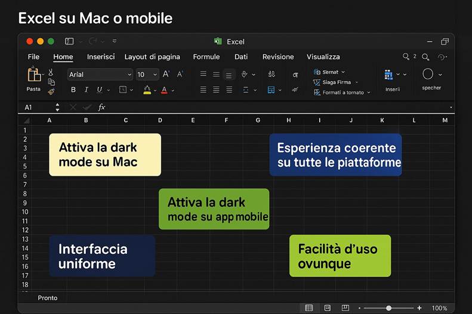The image size is (472, 314).
Task: Click the sidebar panel icon in title bar
Action: 69,41
